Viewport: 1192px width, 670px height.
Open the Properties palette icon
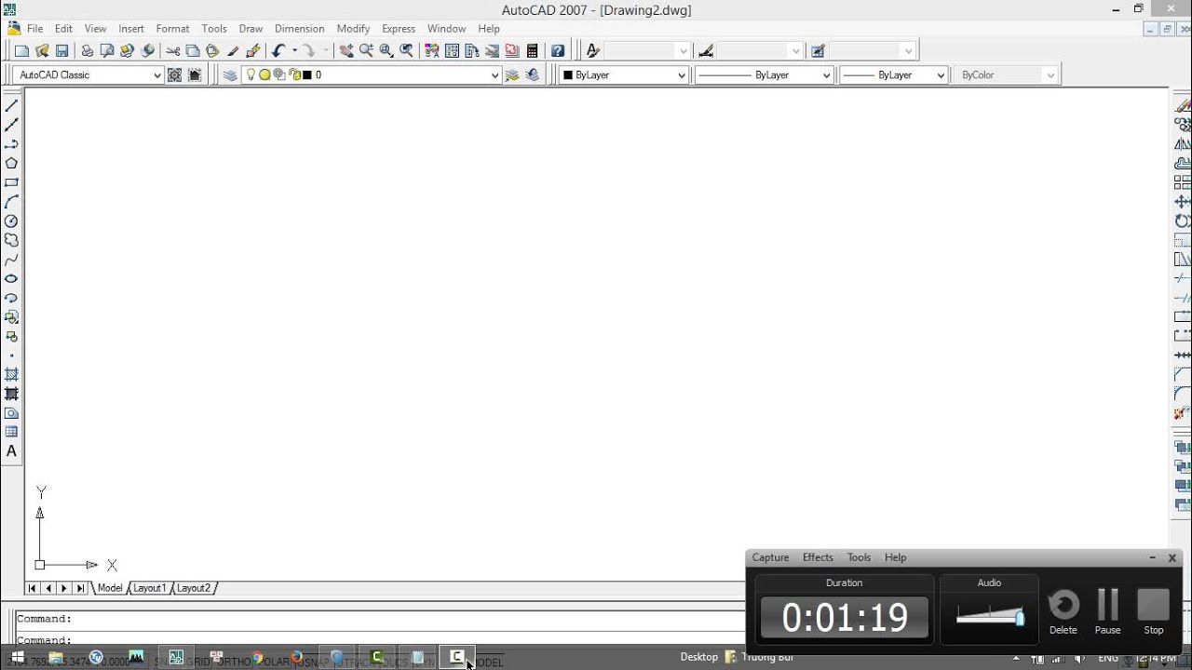[432, 51]
